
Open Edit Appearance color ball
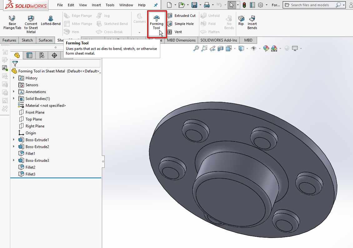tap(266, 48)
